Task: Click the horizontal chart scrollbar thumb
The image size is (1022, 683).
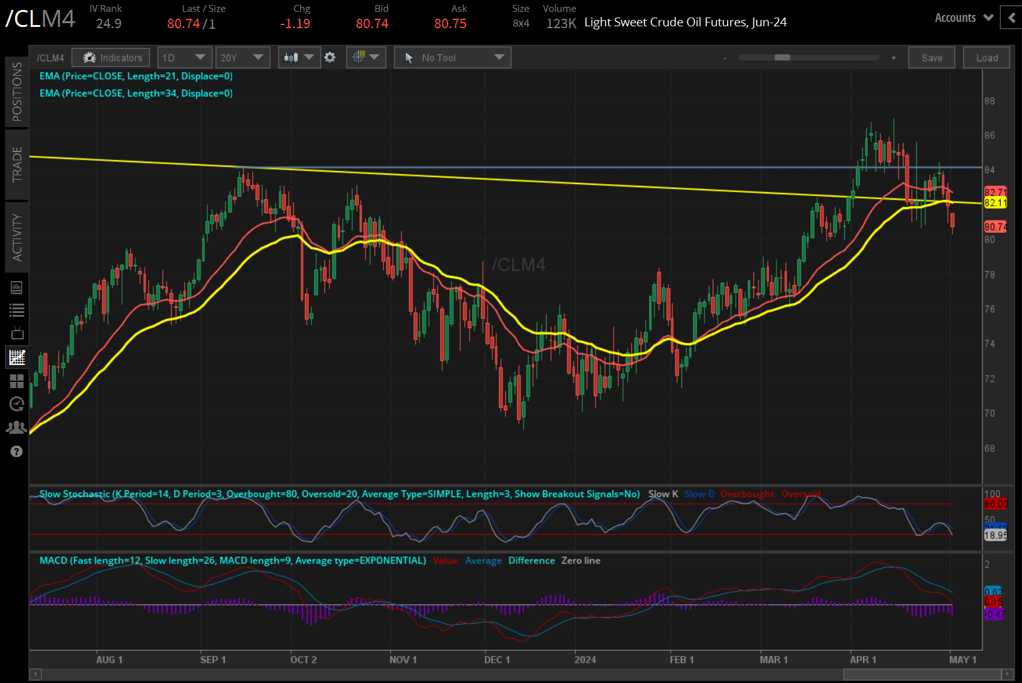Action: pos(922,674)
